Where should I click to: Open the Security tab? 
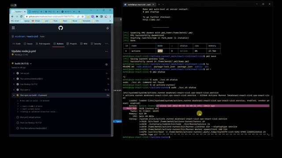click(96, 44)
